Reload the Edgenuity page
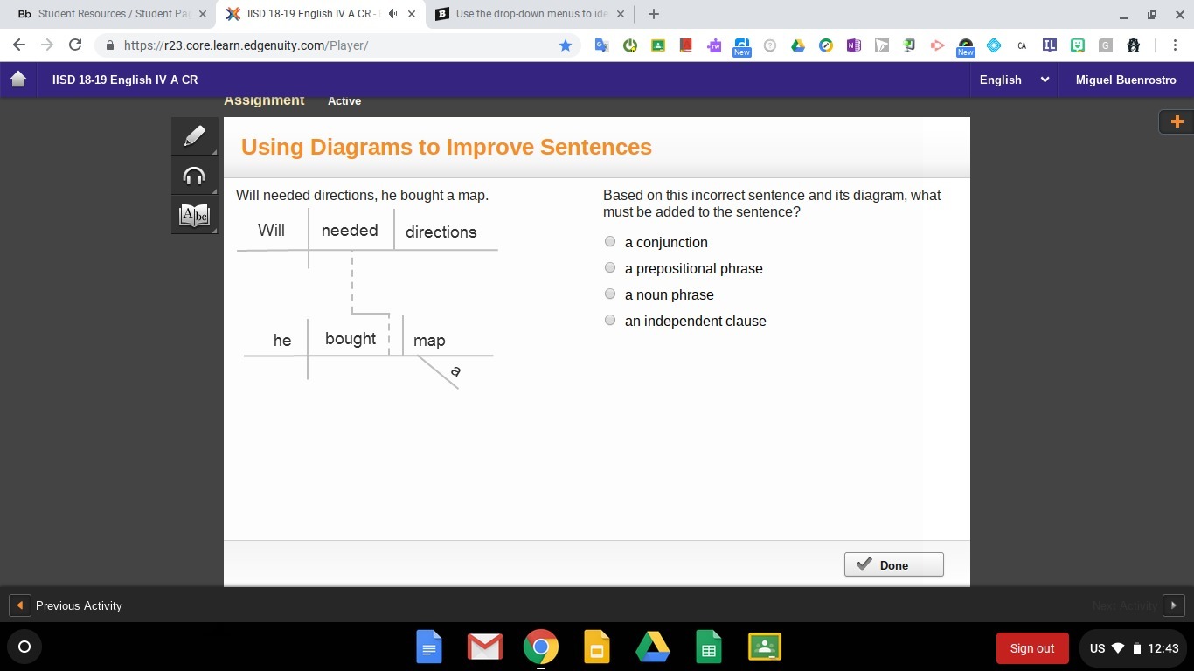 click(75, 45)
